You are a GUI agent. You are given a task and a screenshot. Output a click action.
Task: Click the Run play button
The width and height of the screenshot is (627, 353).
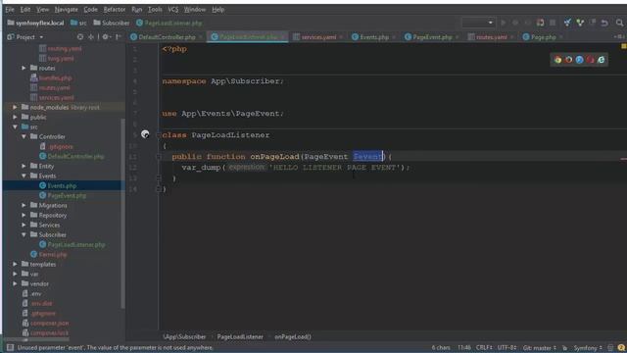(503, 23)
